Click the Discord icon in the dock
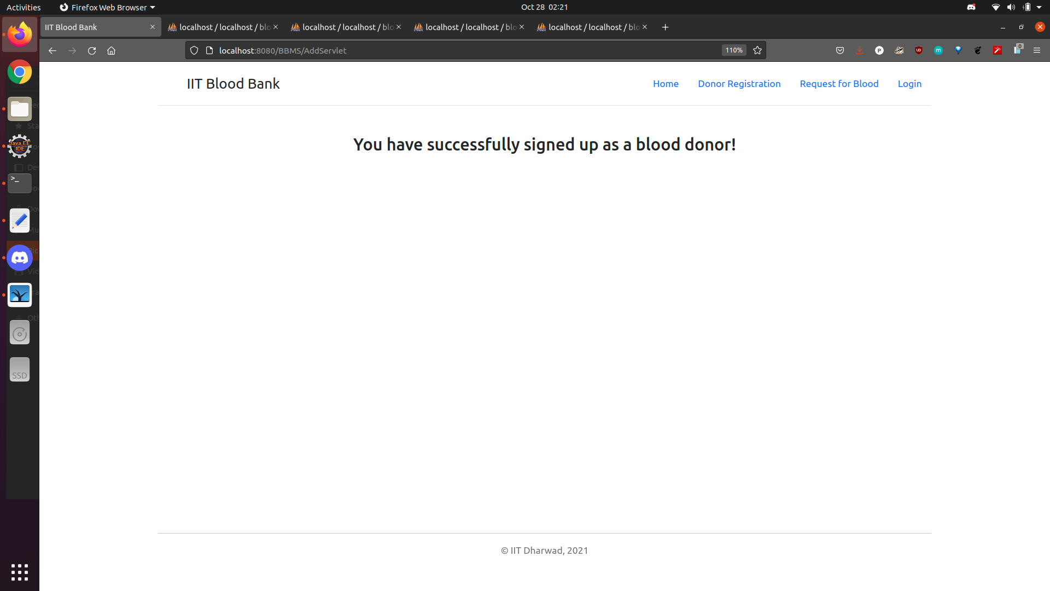Screen dimensions: 1050x591 [20, 258]
